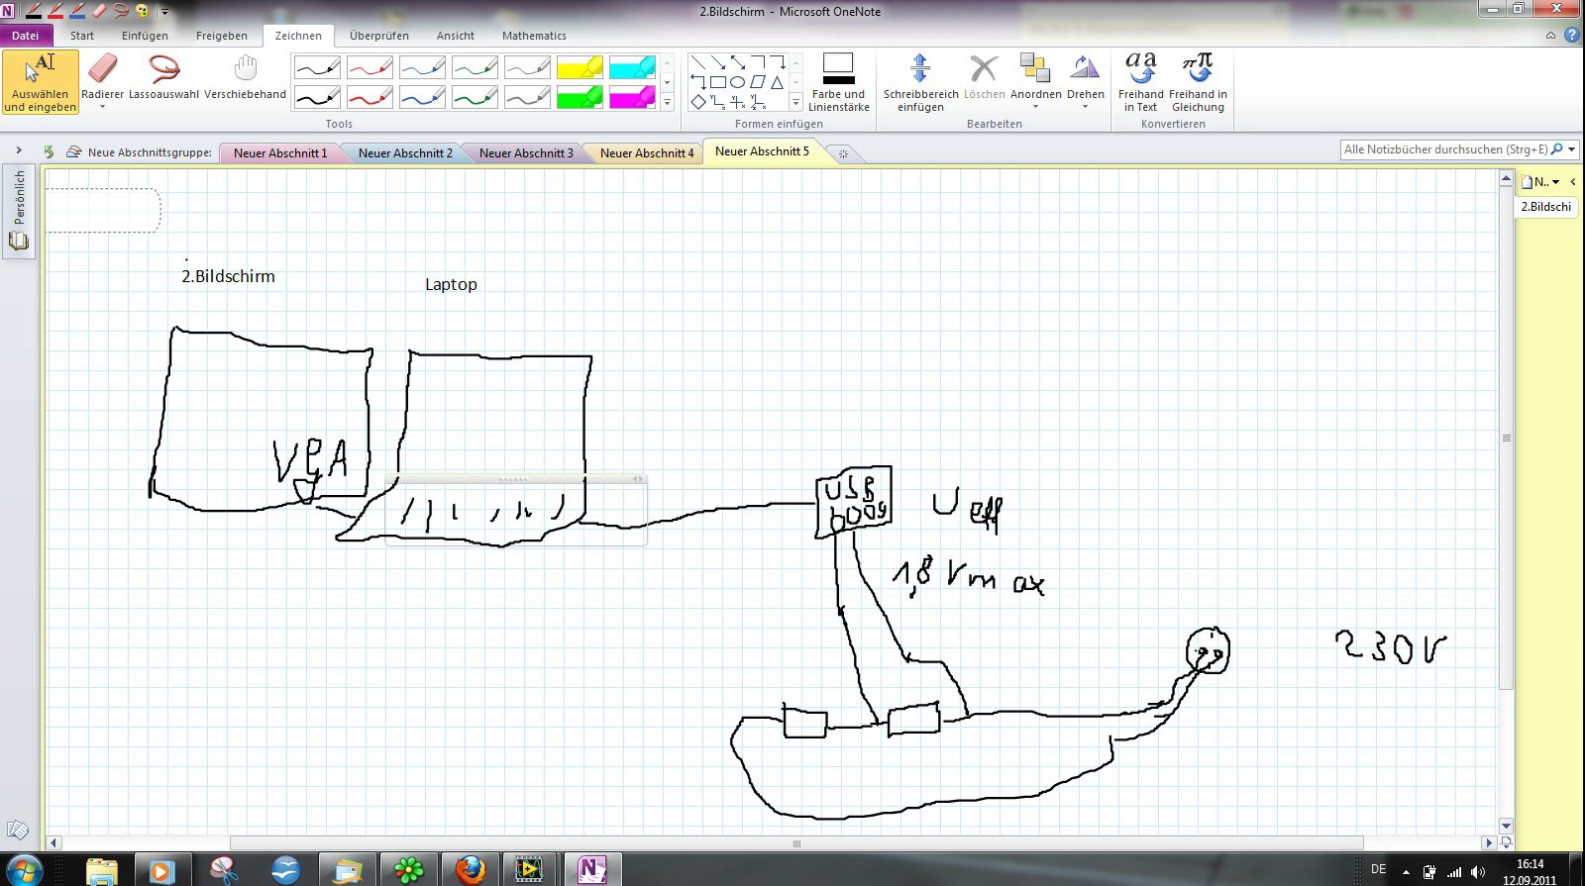Image resolution: width=1585 pixels, height=886 pixels.
Task: Select the yellow highlighter
Action: 580,68
